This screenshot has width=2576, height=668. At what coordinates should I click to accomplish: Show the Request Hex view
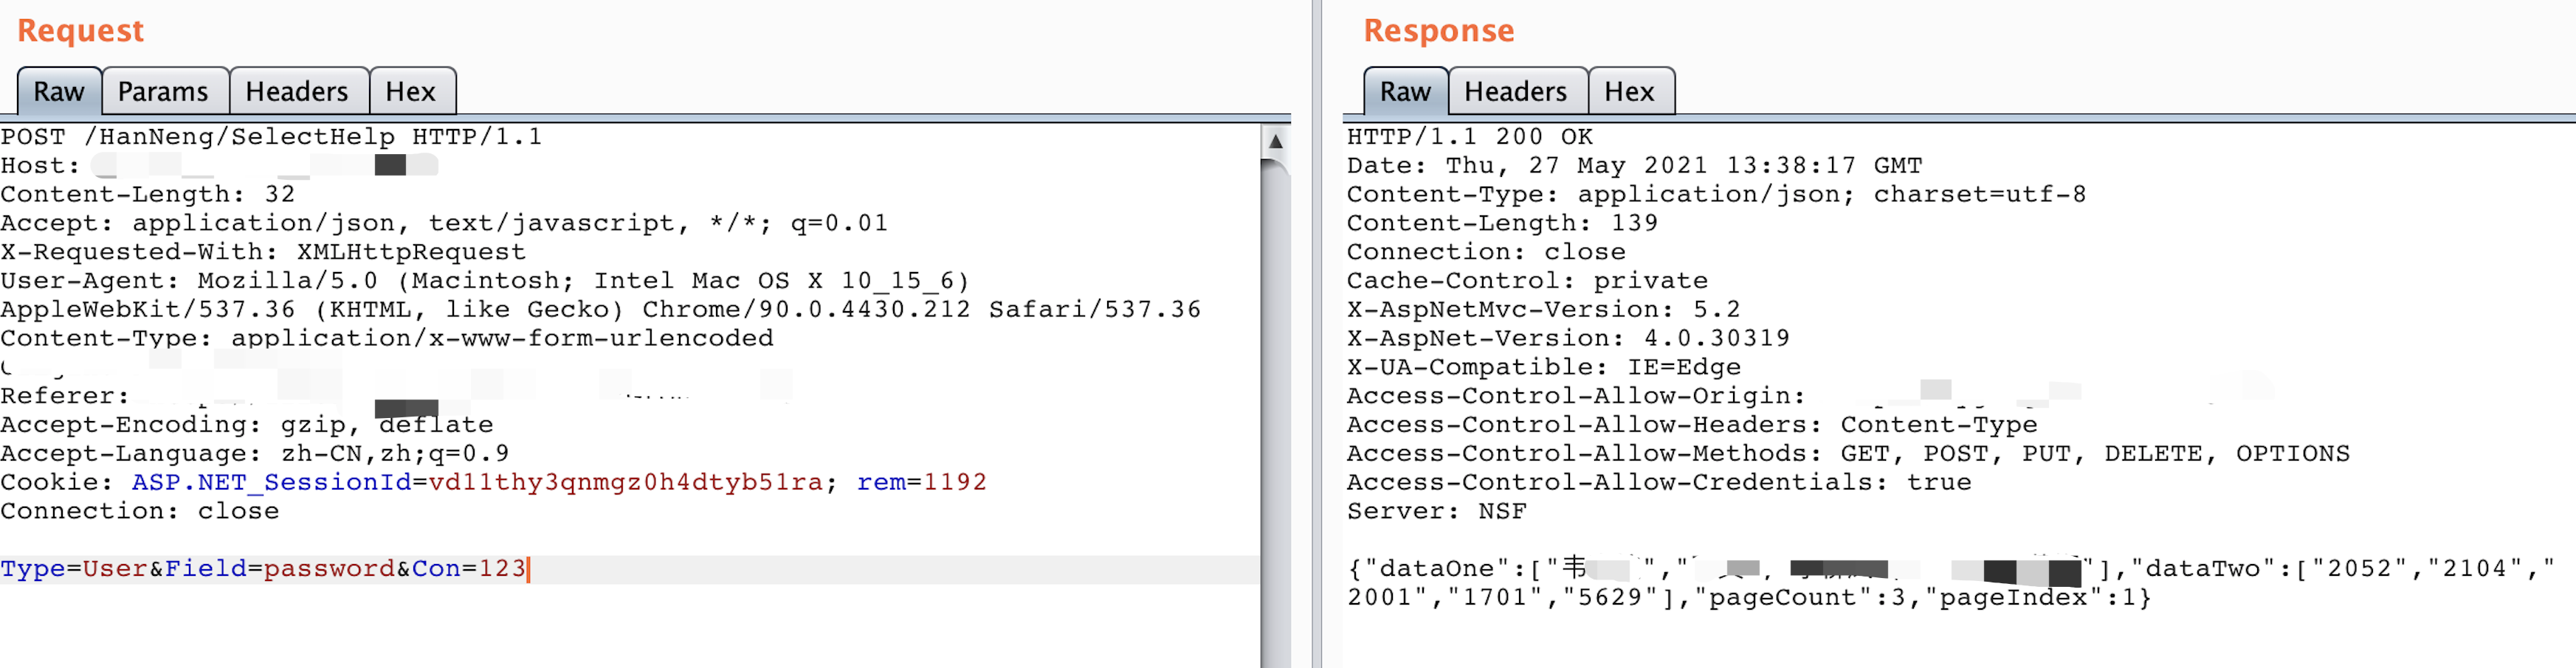pyautogui.click(x=410, y=92)
